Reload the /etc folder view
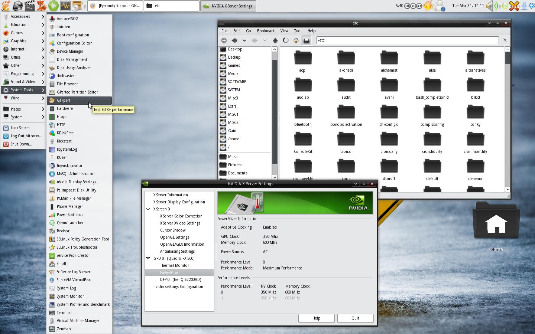The width and height of the screenshot is (535, 334). click(286, 40)
